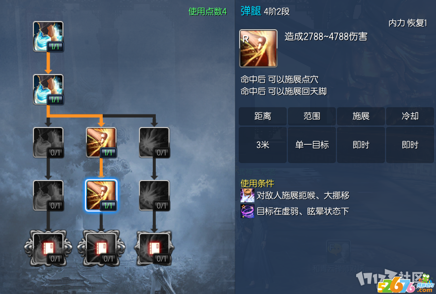This screenshot has width=436, height=294.
Task: Click the locked grey skill node in right branch, fourth row
Action: 154,196
